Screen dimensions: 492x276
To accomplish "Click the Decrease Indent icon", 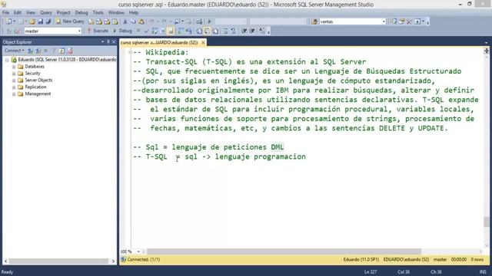I will pos(244,31).
